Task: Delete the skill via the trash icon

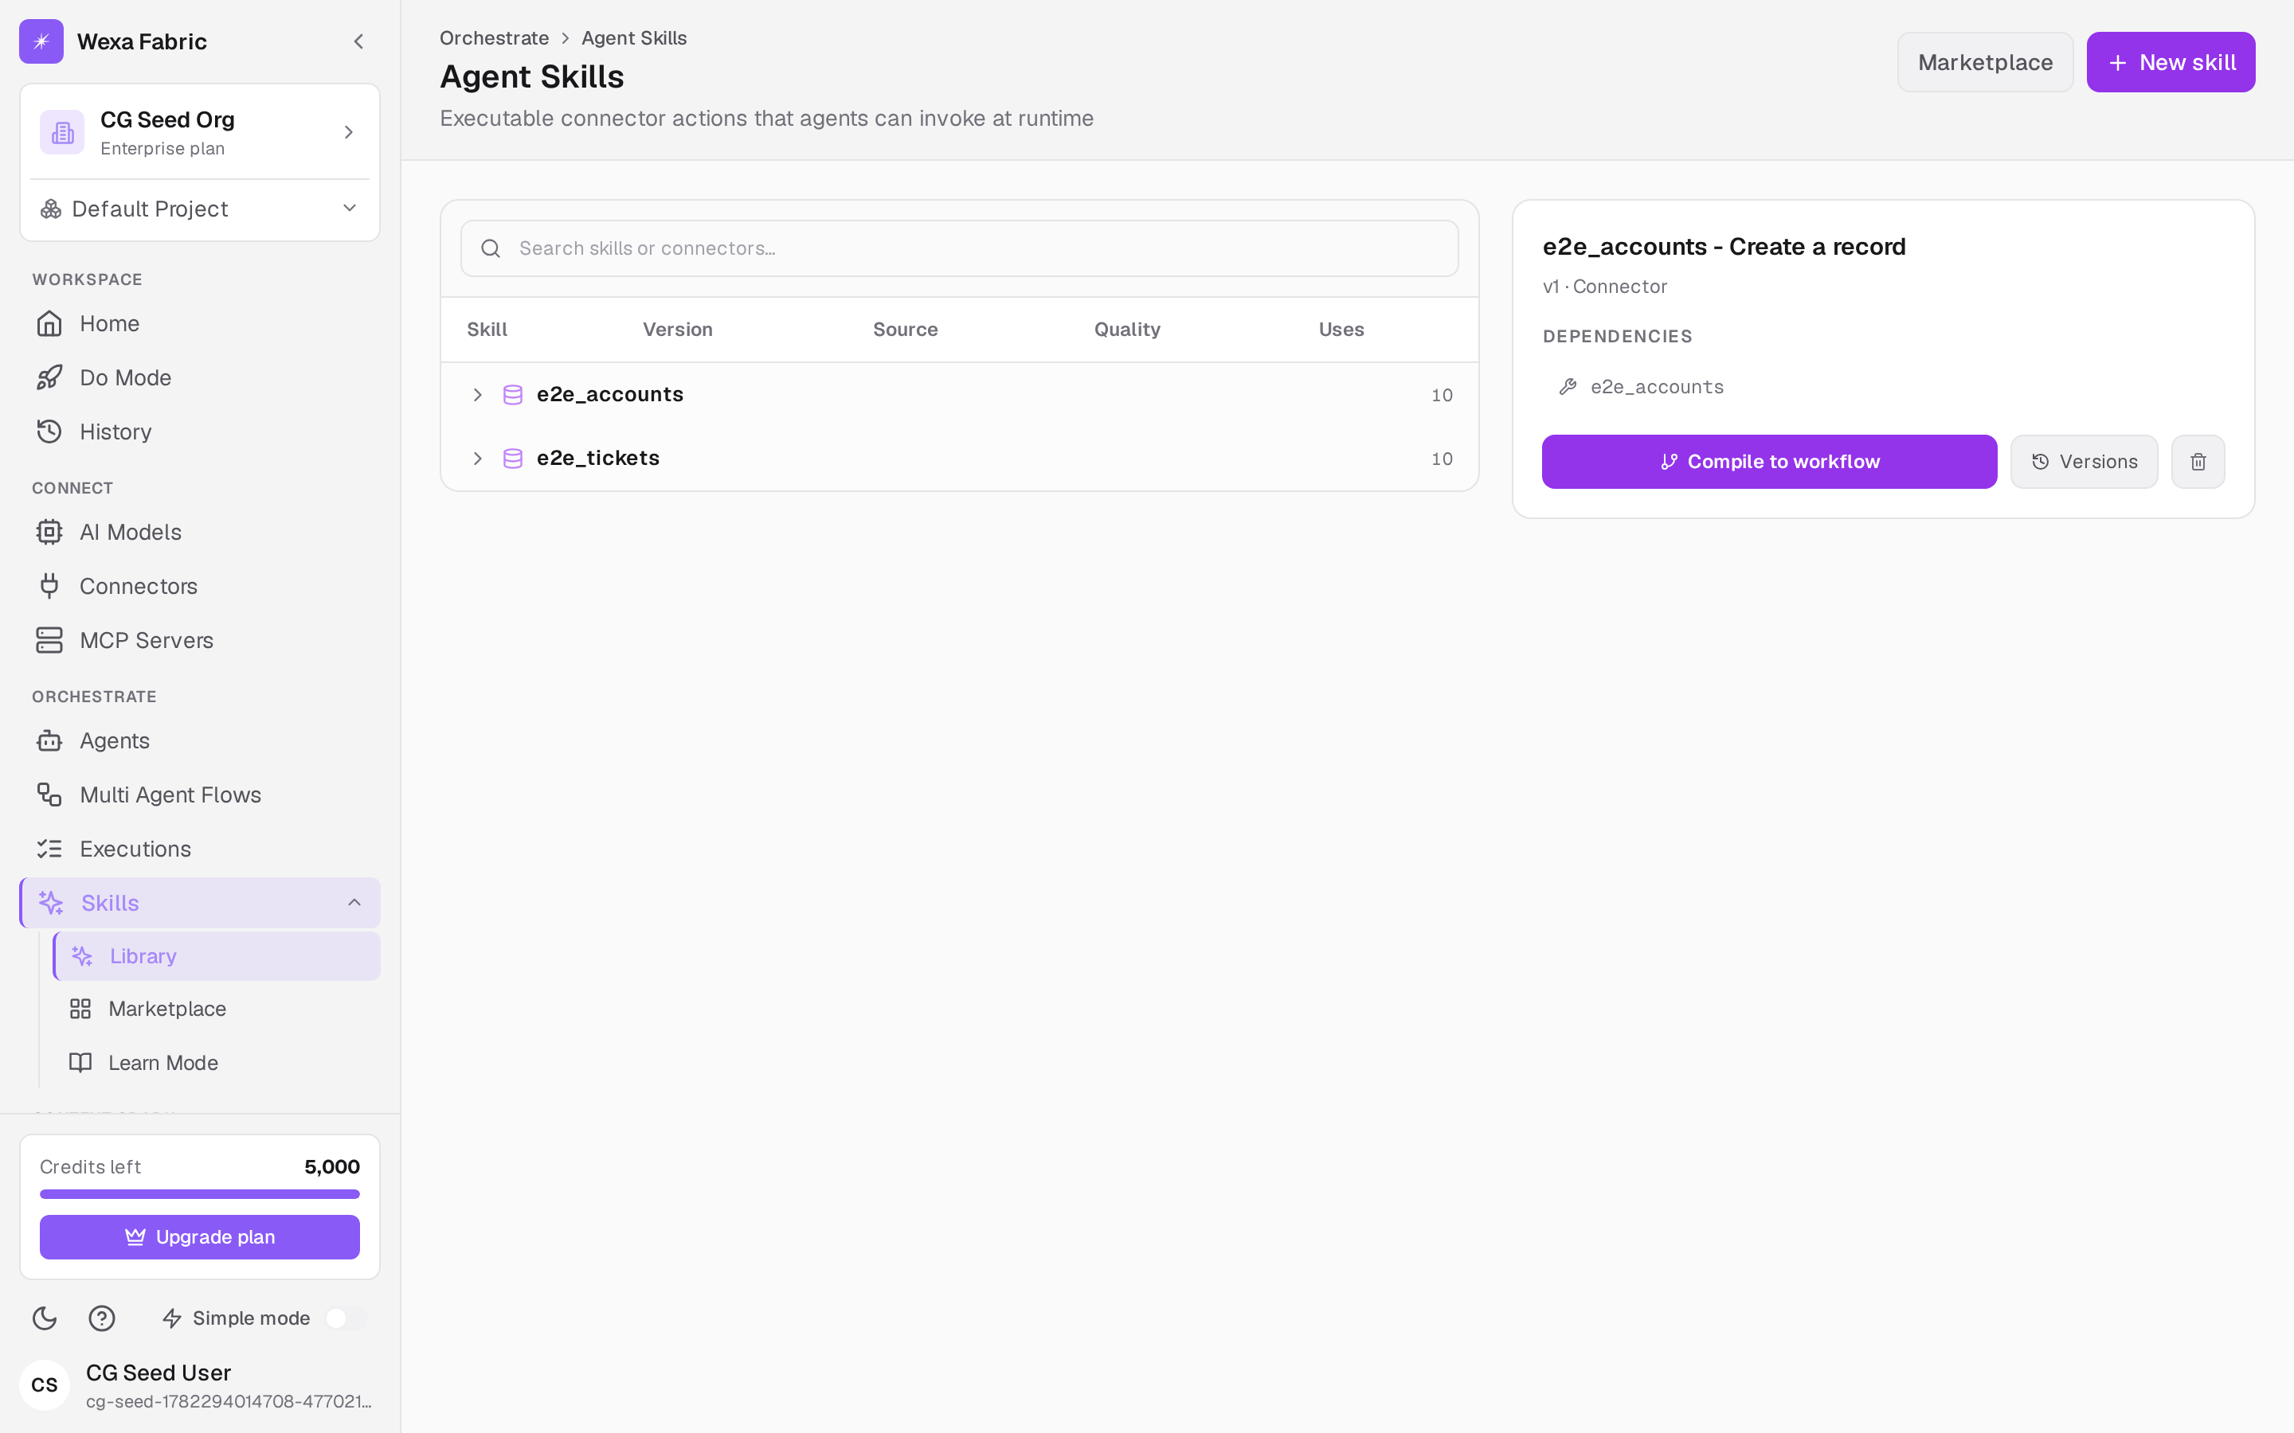Action: tap(2198, 462)
